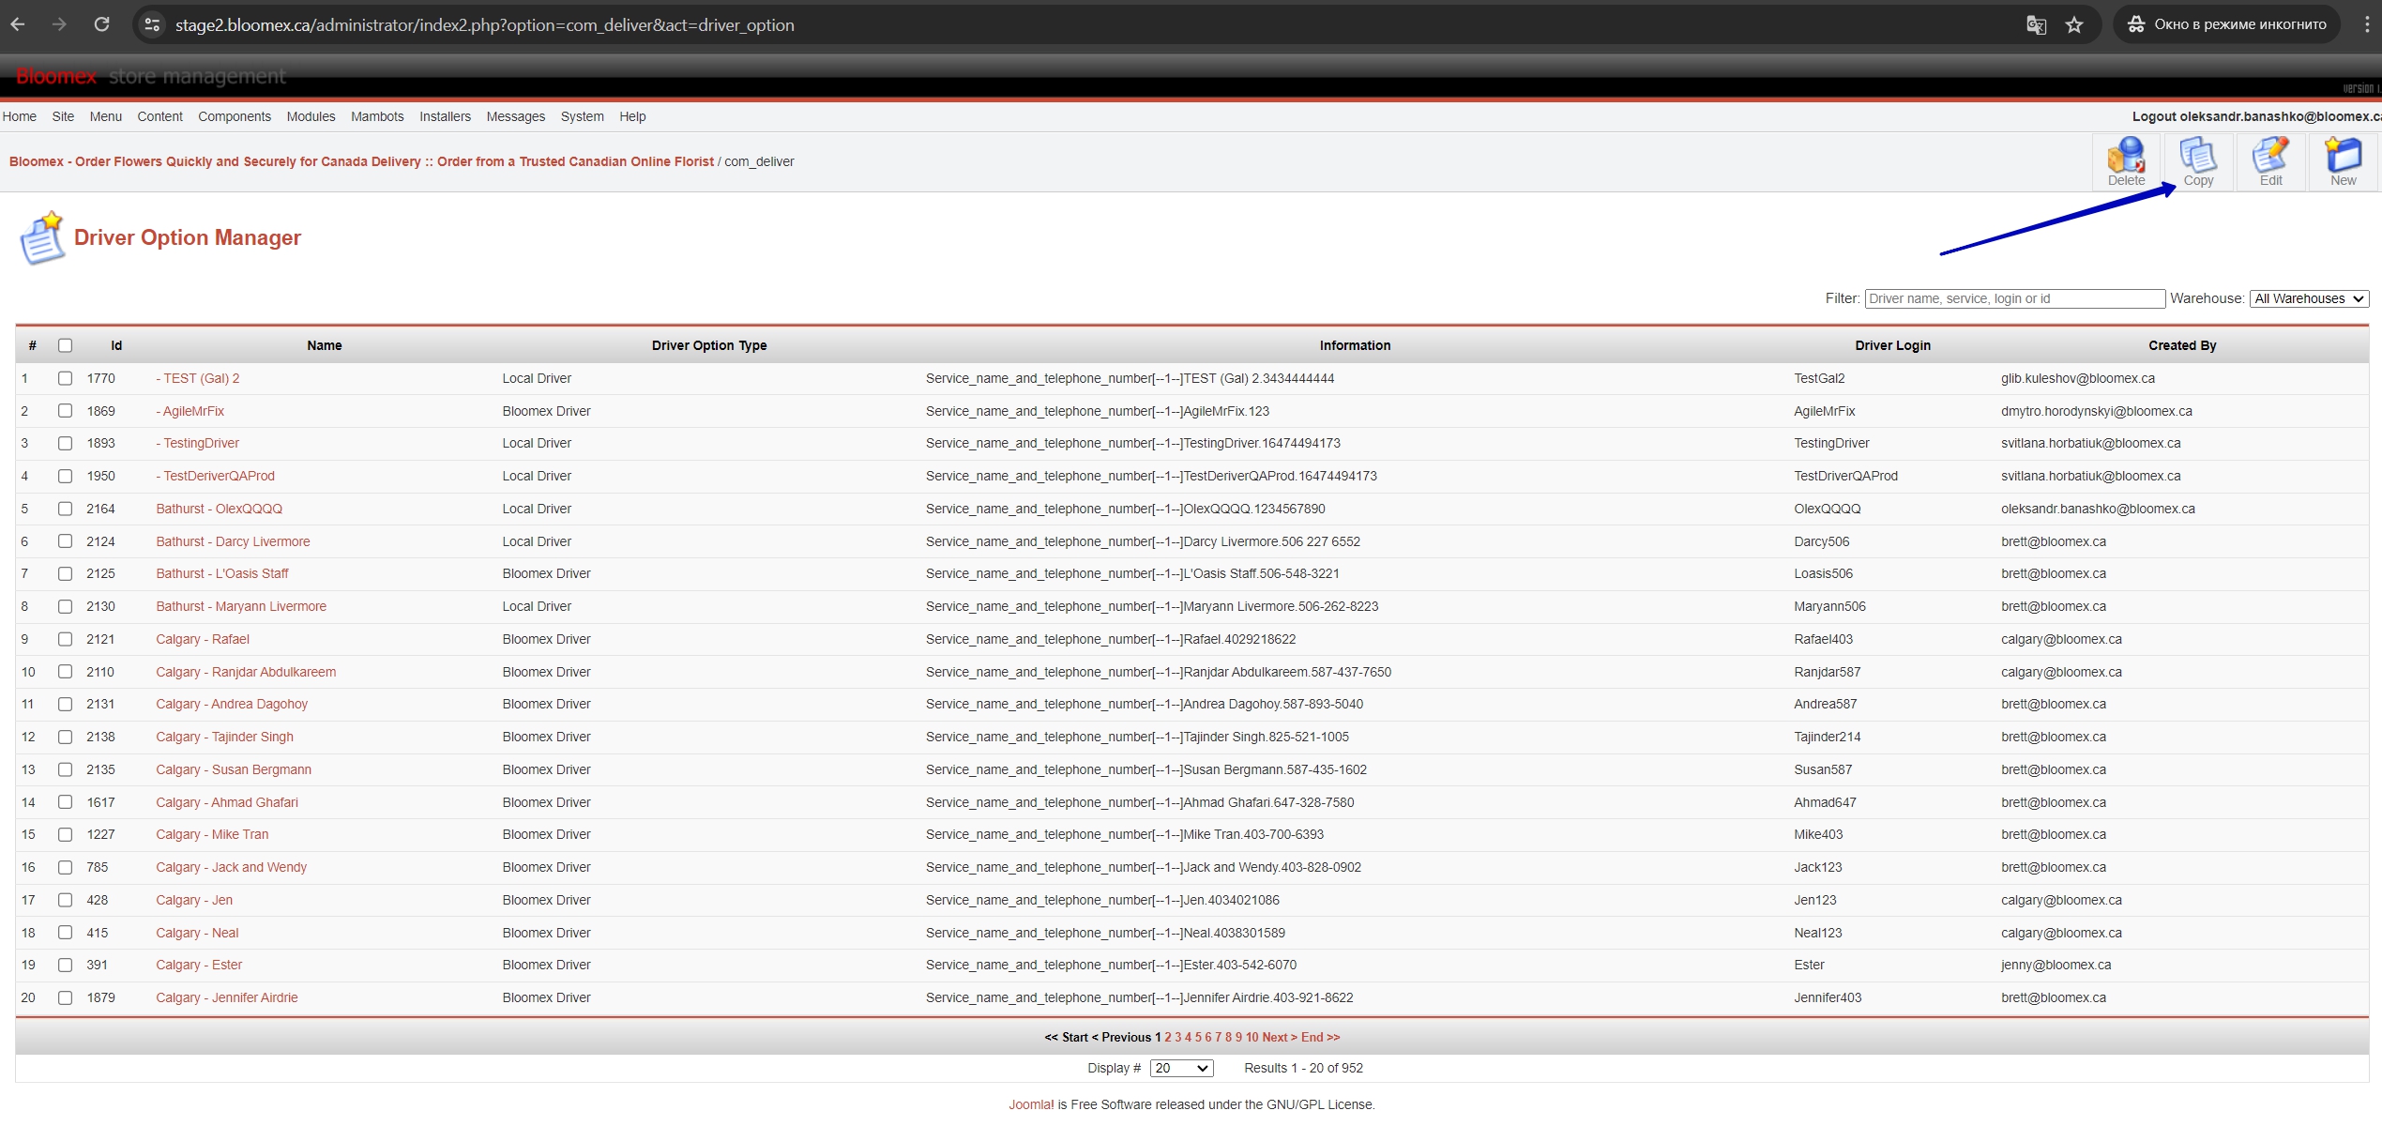Select checkbox for Calgary - Mike Tran
The height and width of the screenshot is (1126, 2382).
[x=65, y=834]
